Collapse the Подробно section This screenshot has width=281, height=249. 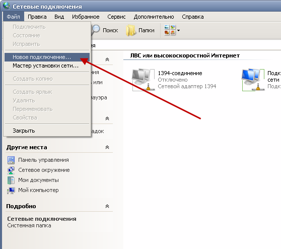[x=107, y=206]
